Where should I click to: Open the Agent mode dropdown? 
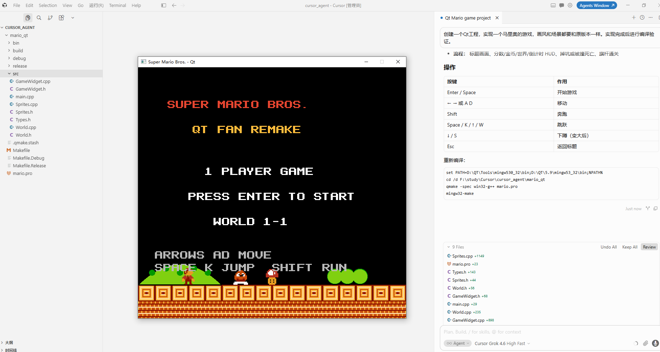pyautogui.click(x=458, y=343)
